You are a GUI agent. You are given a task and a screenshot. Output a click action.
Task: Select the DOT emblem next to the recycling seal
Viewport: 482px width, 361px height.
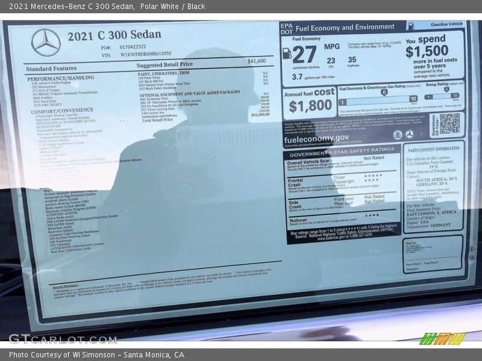(408, 134)
